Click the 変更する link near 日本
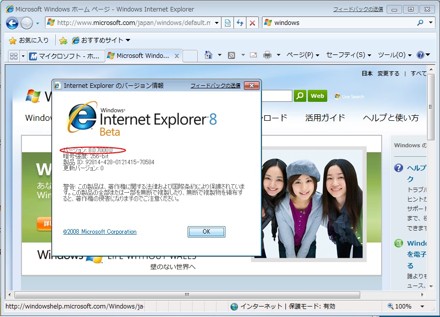Viewport: 440px width, 317px height. [x=388, y=73]
